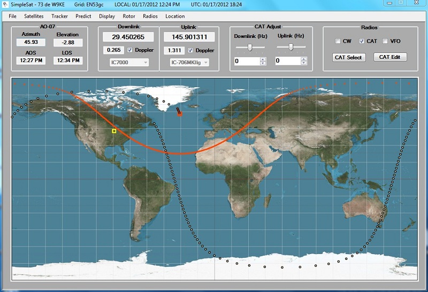This screenshot has height=292, width=428.
Task: Decrease Downlink Hz offset with down arrow
Action: point(263,63)
